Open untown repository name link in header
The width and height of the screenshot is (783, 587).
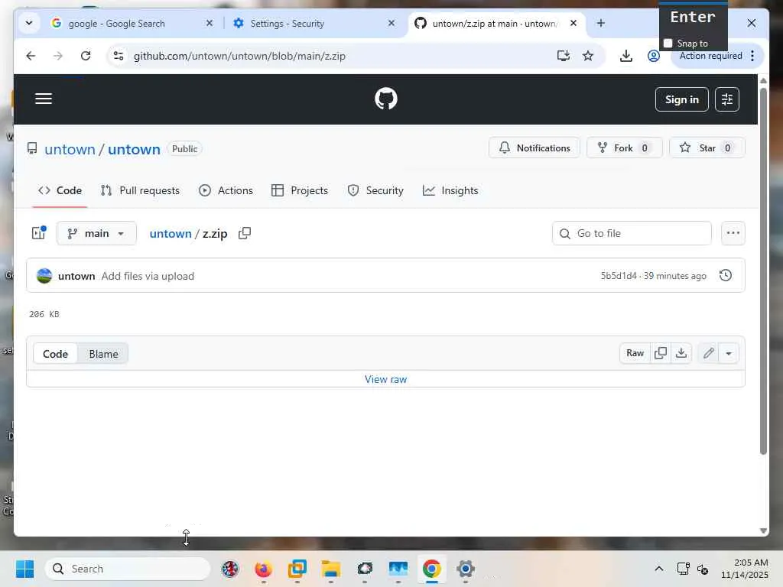(134, 149)
